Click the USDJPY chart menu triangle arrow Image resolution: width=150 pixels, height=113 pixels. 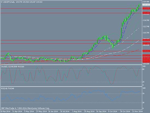click(x=2, y=2)
